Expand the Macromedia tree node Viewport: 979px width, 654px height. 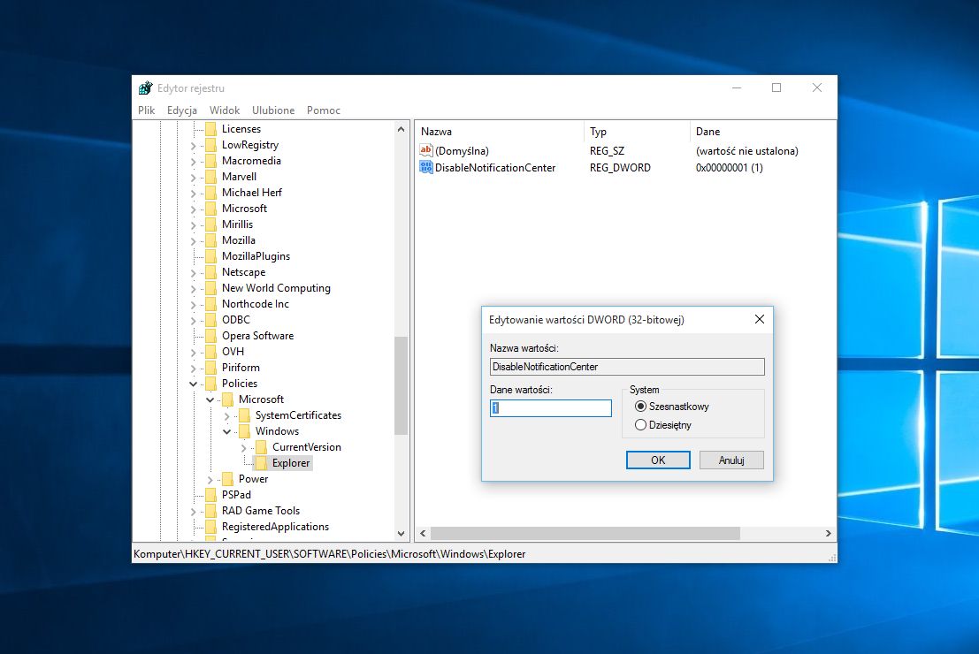pos(194,161)
